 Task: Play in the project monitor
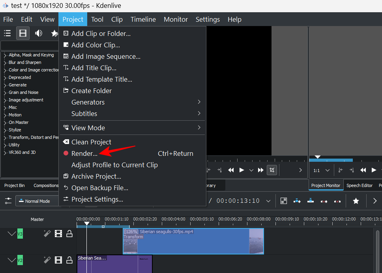tap(374, 170)
